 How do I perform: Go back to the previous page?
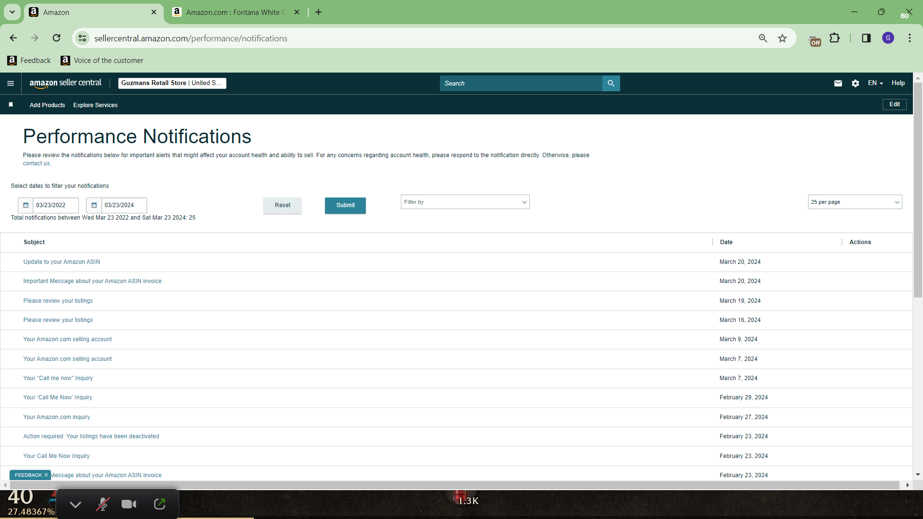click(x=13, y=38)
